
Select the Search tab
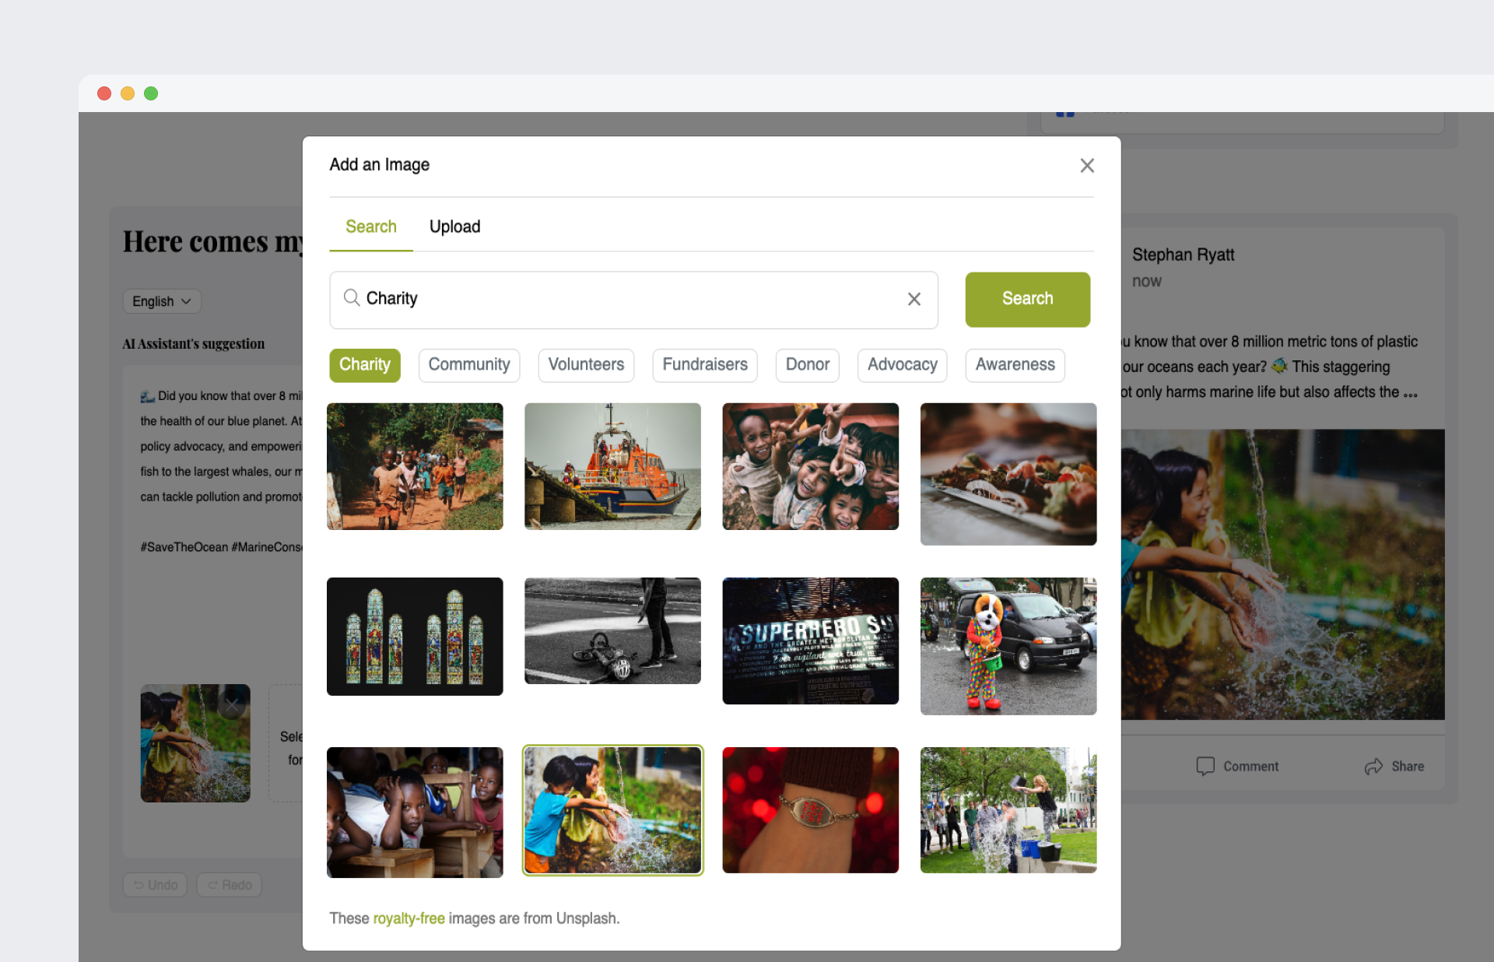coord(371,226)
